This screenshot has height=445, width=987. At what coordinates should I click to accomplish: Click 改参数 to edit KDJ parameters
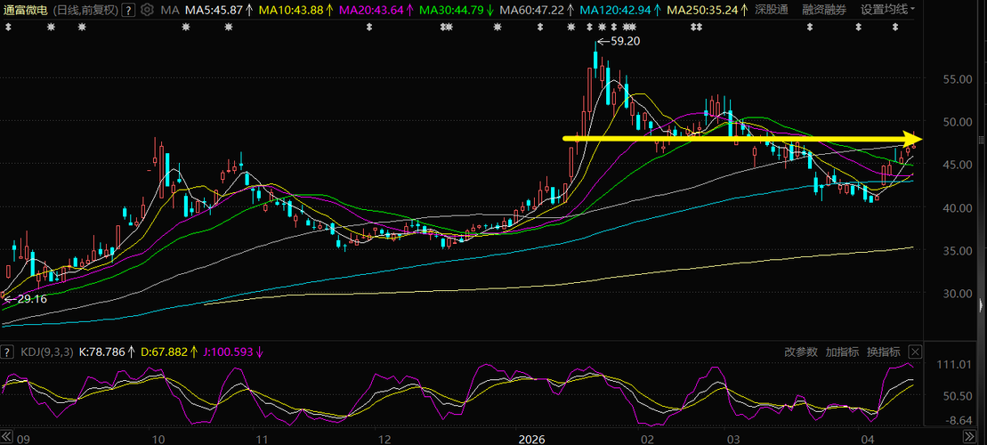pyautogui.click(x=801, y=352)
